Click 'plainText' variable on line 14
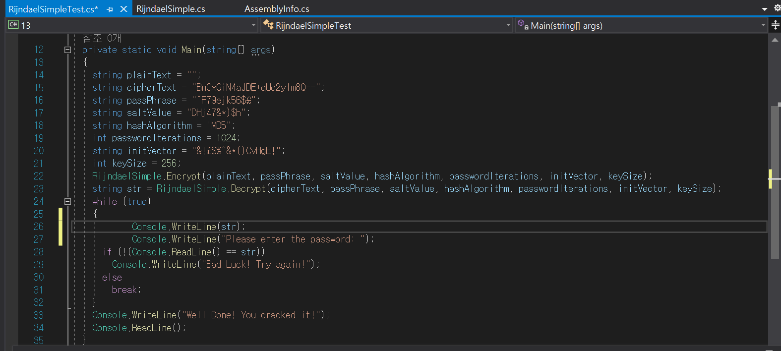Image resolution: width=781 pixels, height=351 pixels. click(149, 75)
